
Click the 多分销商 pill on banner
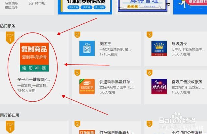point(100,7)
